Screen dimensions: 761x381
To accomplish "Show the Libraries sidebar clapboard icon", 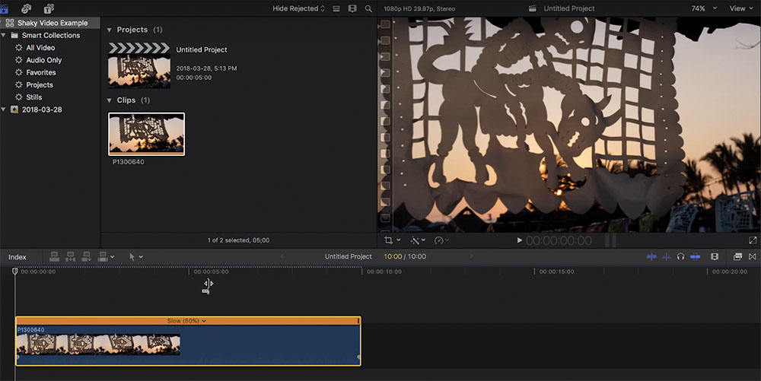I will [x=4, y=8].
